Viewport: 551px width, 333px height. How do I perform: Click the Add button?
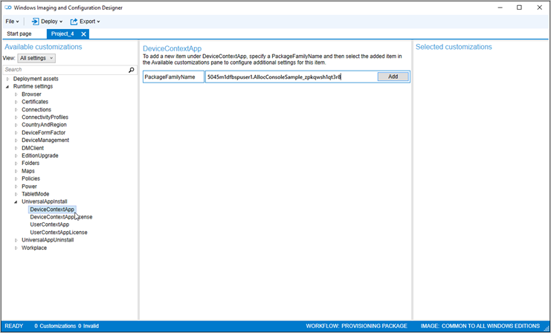pos(393,77)
